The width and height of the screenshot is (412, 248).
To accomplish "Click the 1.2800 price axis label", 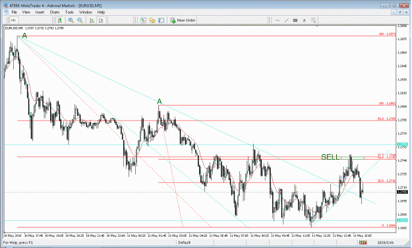I will (402, 106).
